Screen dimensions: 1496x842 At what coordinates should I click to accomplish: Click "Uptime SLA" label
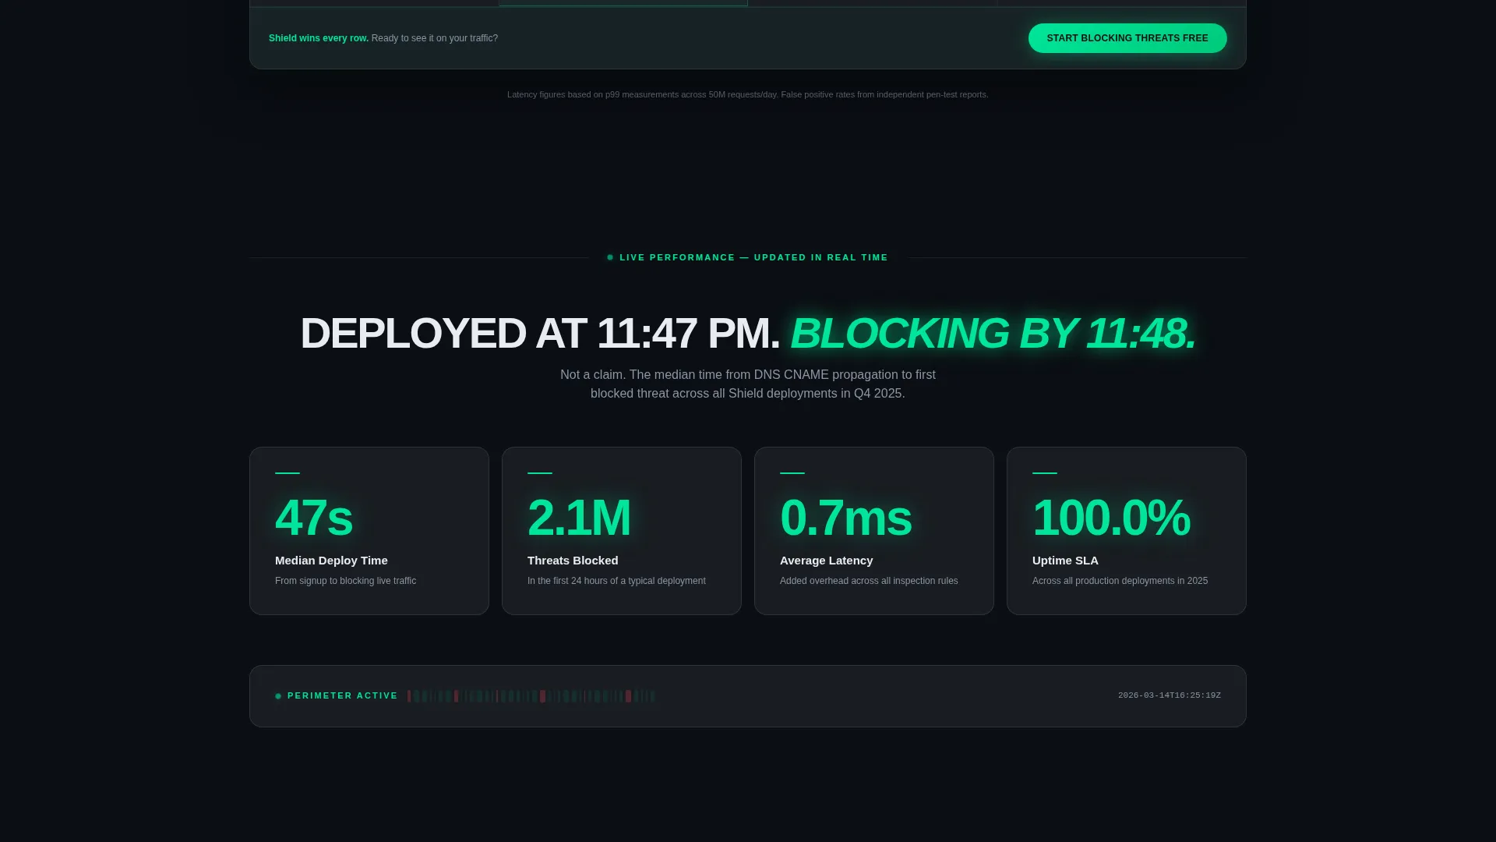[x=1065, y=561]
